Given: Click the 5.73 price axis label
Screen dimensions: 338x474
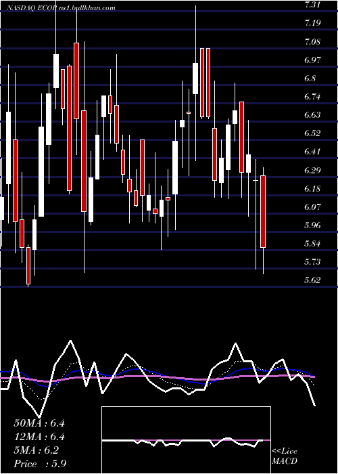Looking at the screenshot, I should pyautogui.click(x=312, y=262).
